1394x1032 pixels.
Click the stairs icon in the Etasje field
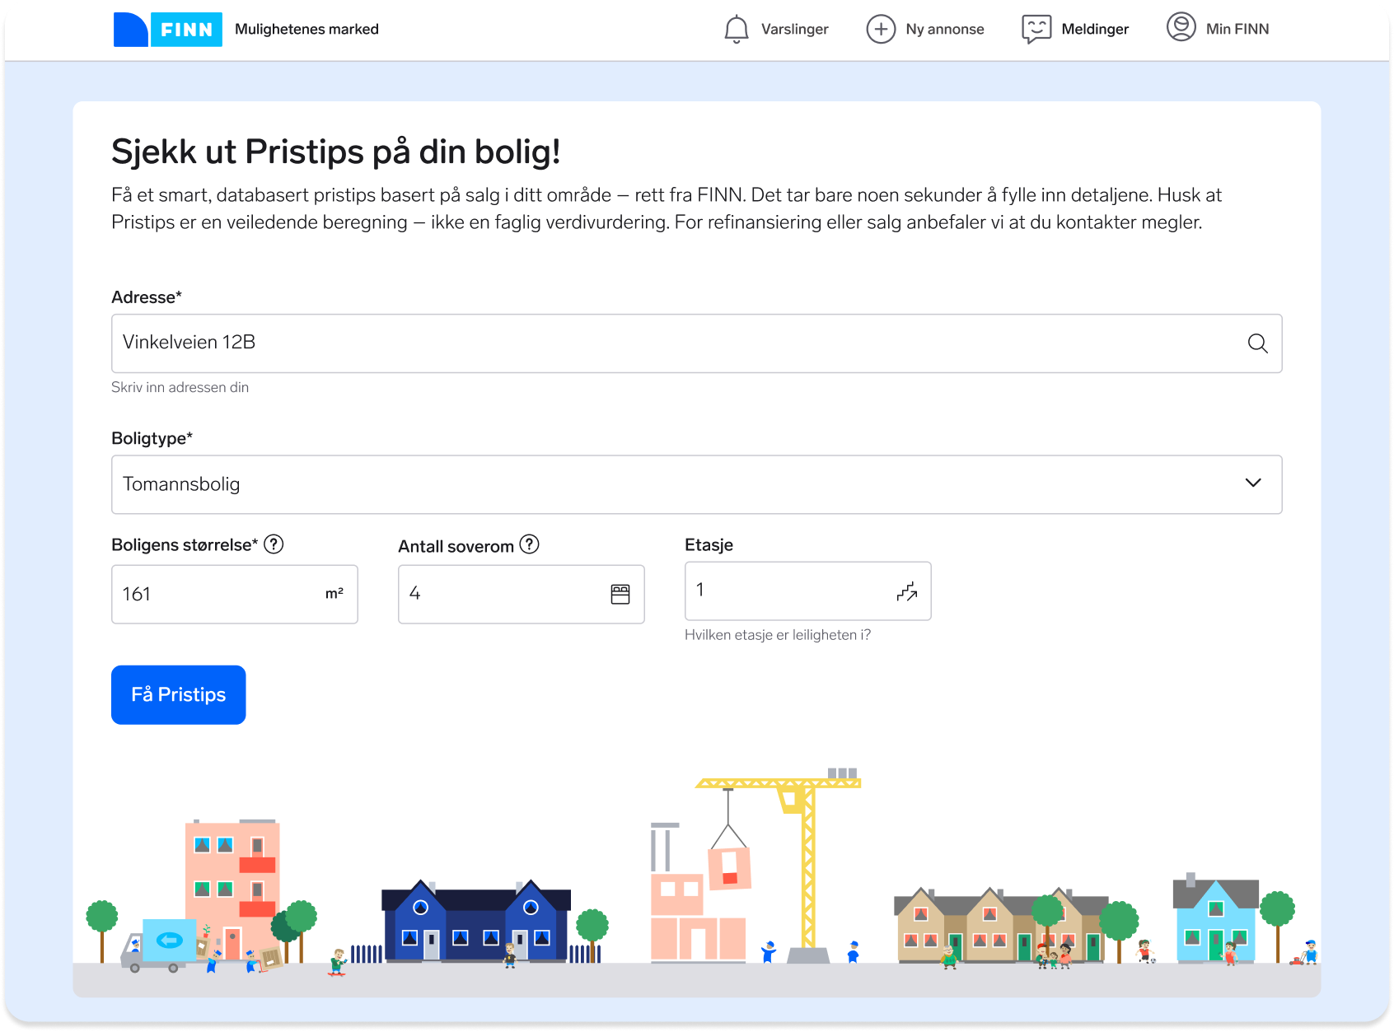(907, 591)
